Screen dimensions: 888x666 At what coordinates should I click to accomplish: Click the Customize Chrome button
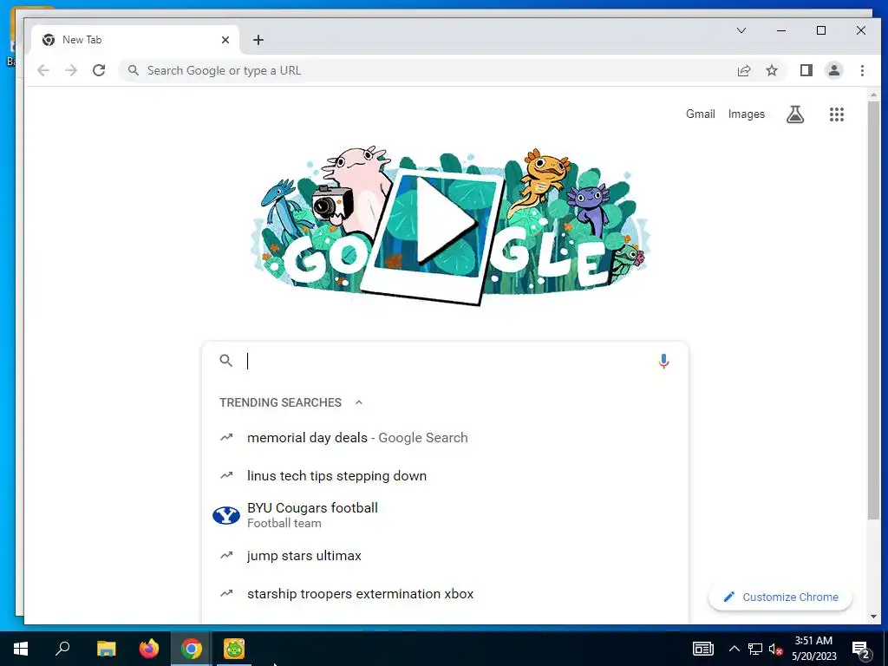coord(780,597)
